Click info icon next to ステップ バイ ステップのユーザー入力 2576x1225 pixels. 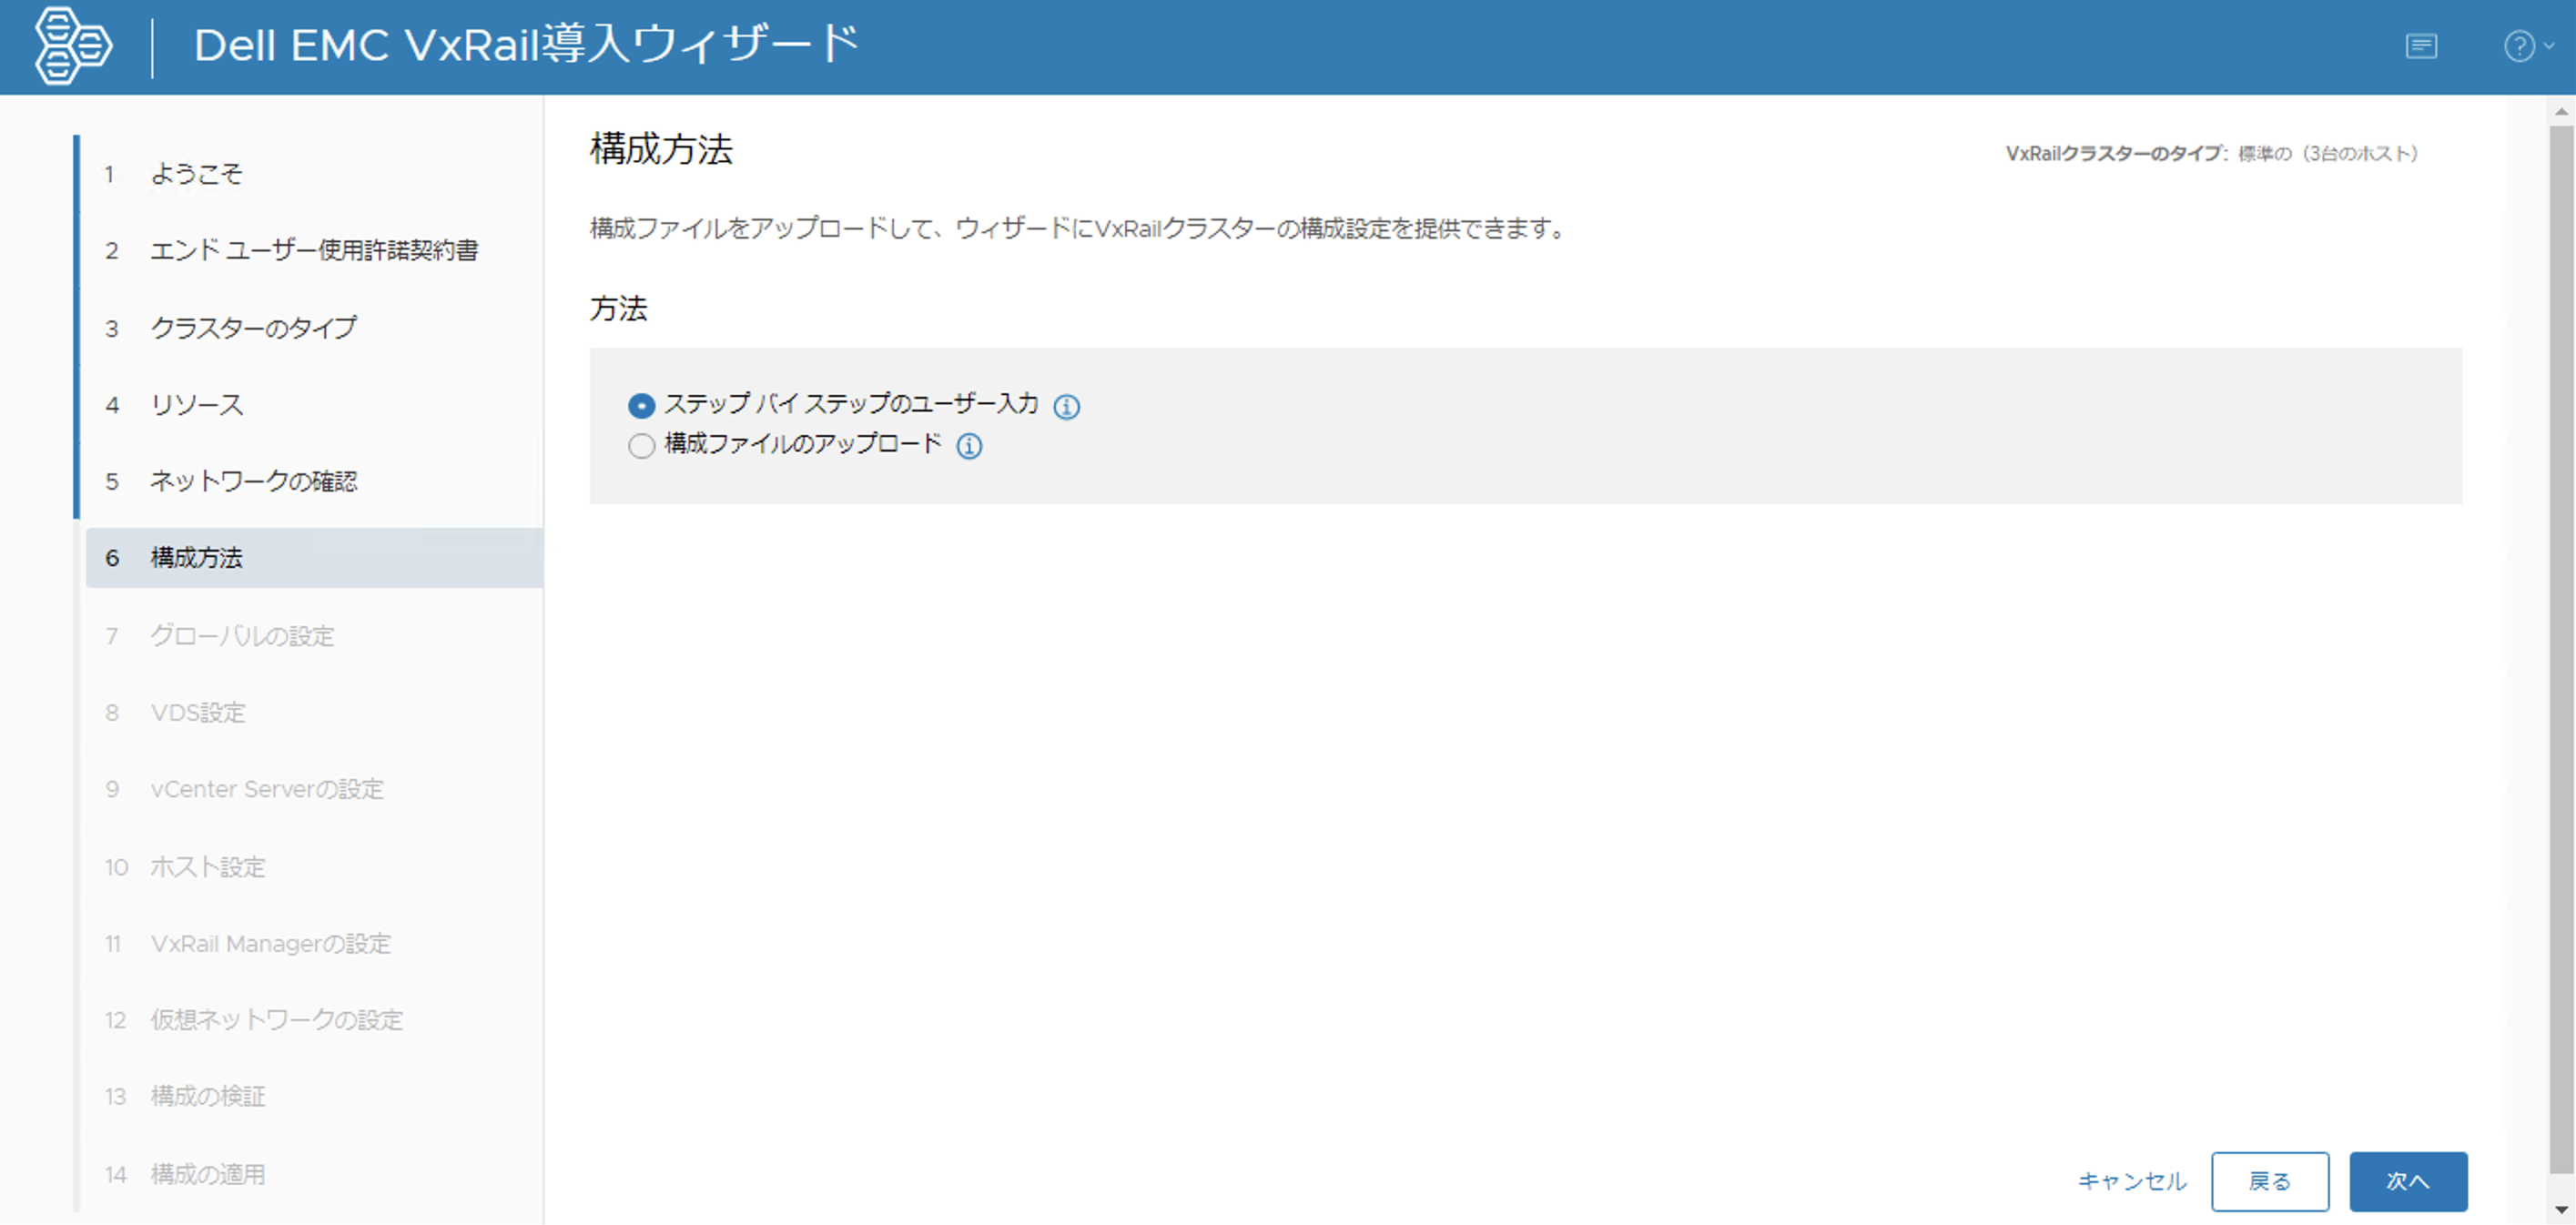coord(1066,406)
